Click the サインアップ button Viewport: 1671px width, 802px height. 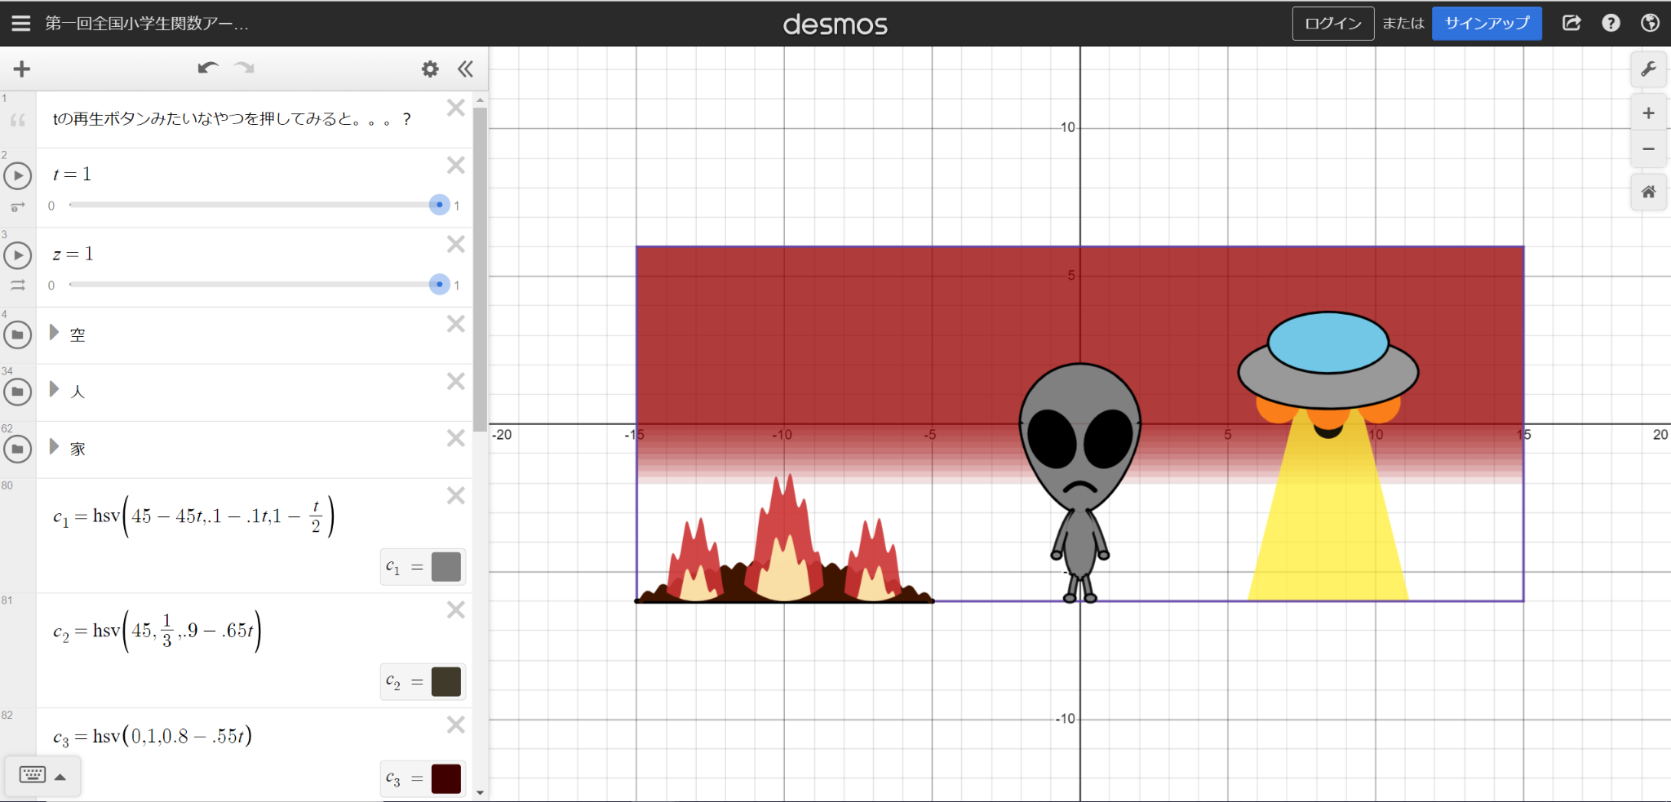1487,23
